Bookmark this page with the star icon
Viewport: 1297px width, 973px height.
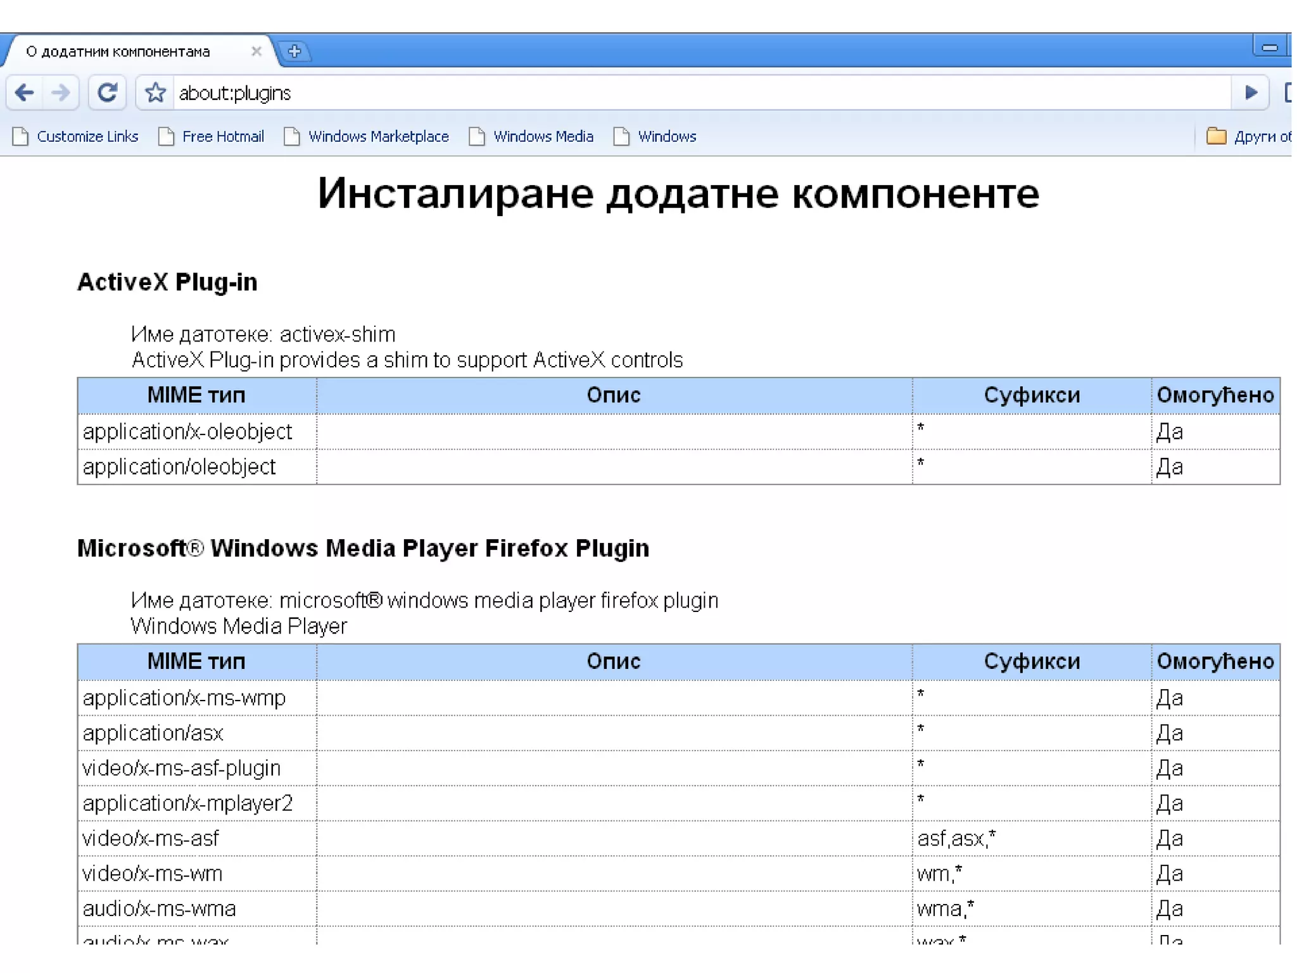(x=155, y=93)
